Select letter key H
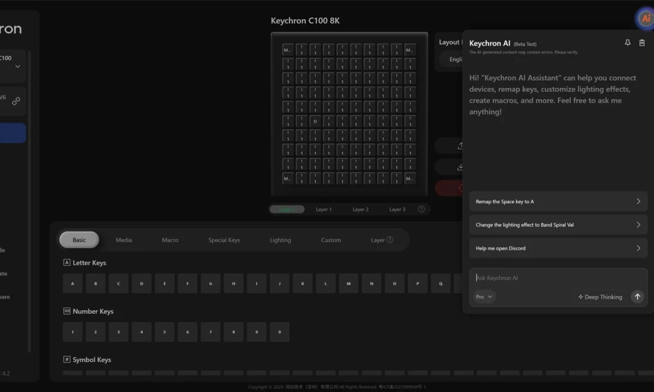The image size is (654, 392). coord(234,284)
